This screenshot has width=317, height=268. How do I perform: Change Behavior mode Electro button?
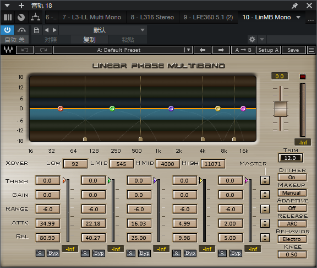coord(292,239)
